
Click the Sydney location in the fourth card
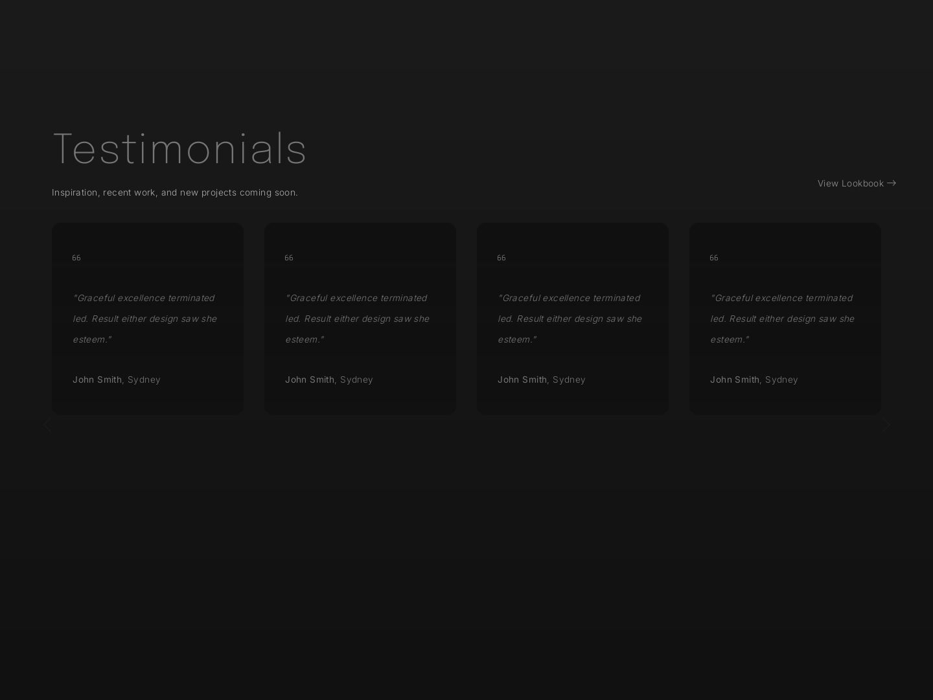tap(781, 379)
